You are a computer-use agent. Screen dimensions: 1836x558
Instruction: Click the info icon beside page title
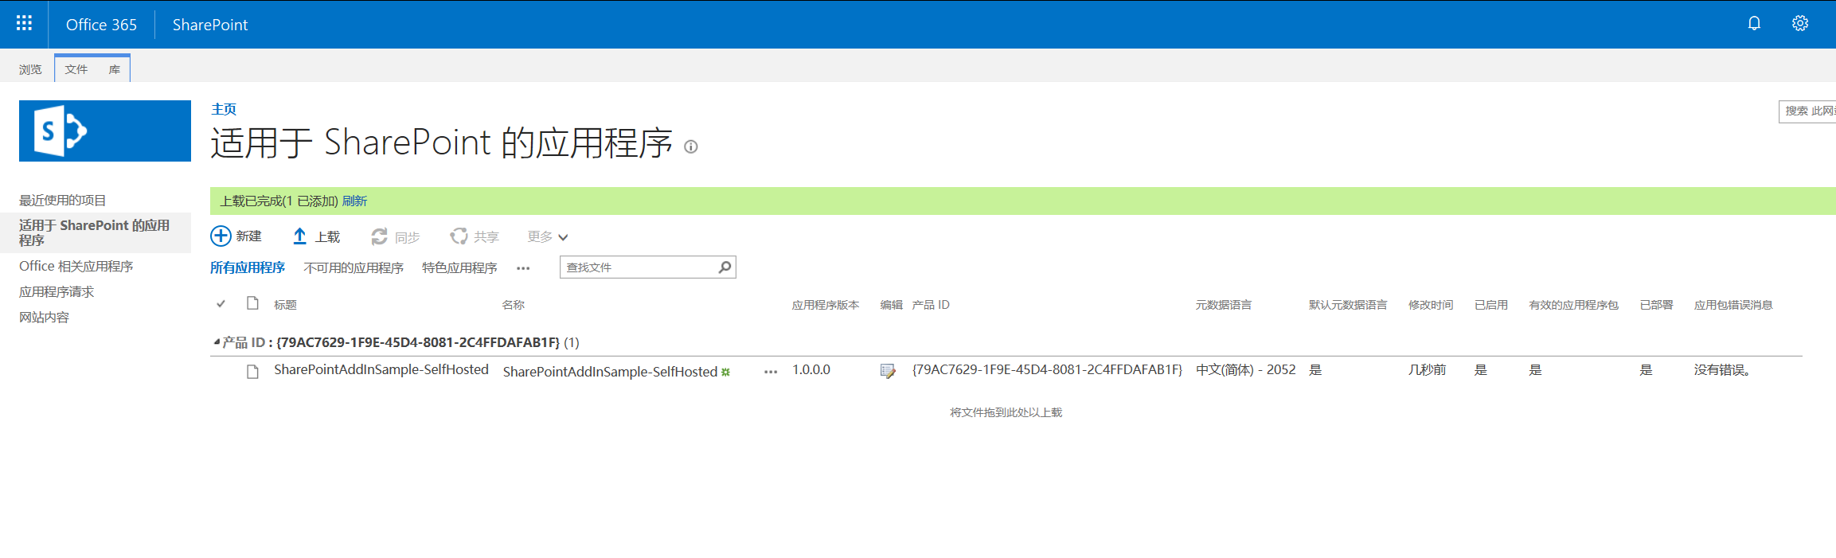691,146
